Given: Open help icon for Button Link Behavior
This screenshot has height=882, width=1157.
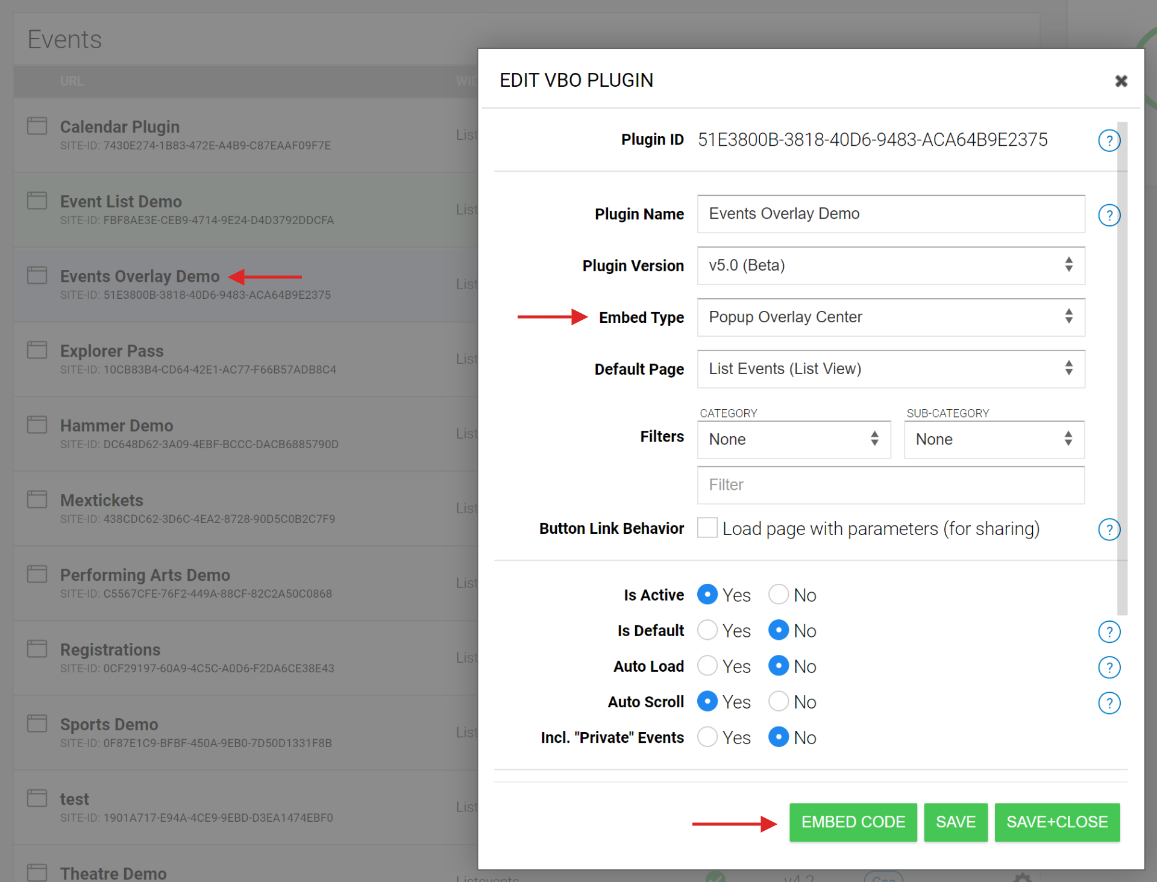Looking at the screenshot, I should pyautogui.click(x=1109, y=530).
